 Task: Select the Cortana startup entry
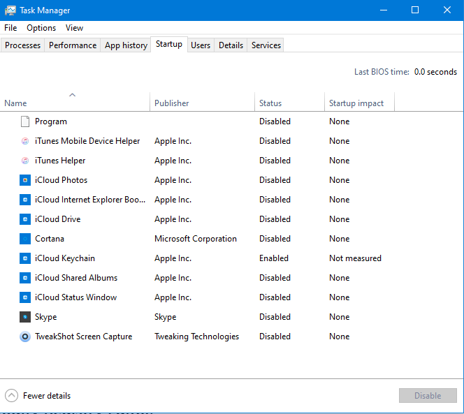(x=50, y=239)
